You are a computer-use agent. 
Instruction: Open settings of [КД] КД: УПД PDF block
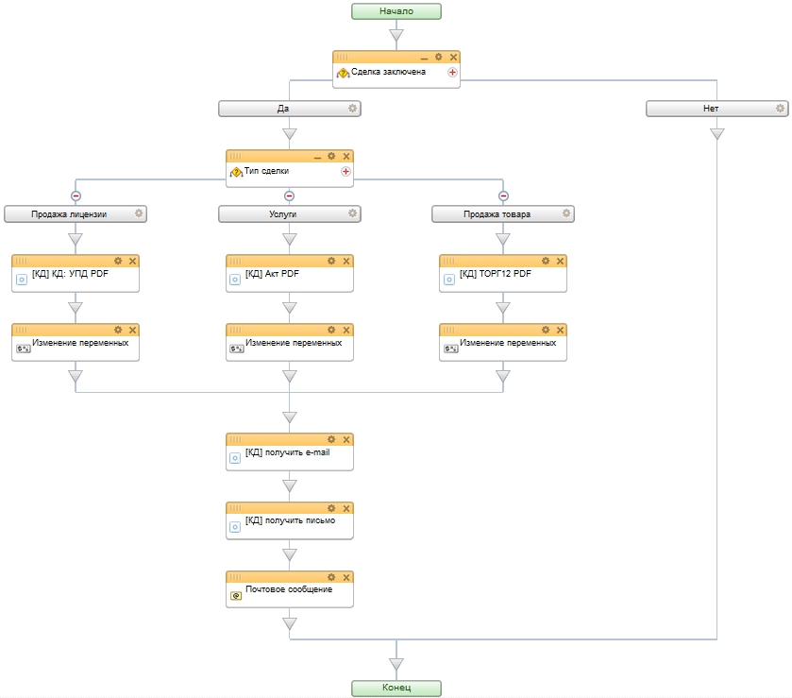(x=118, y=261)
